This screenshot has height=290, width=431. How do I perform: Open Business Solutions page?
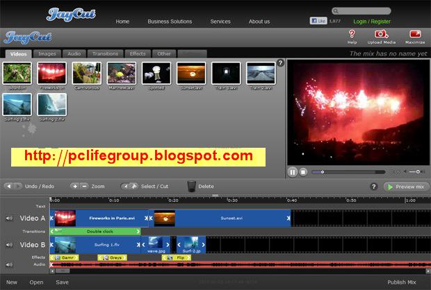pos(170,22)
